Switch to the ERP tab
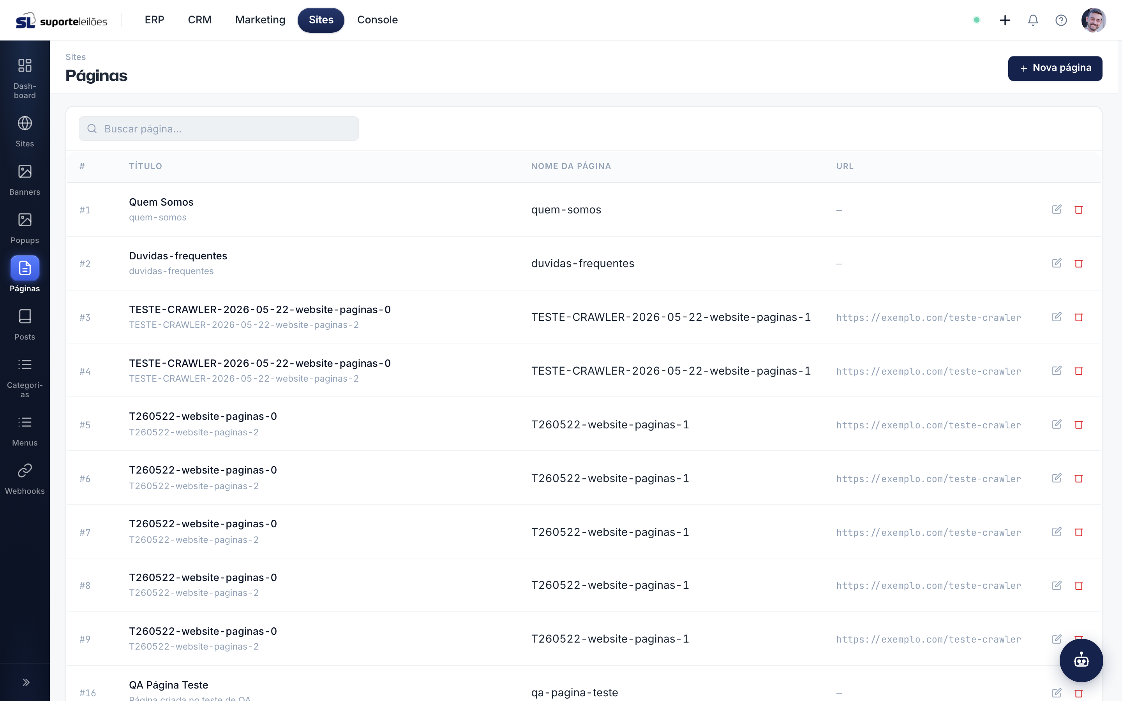This screenshot has width=1122, height=701. pyautogui.click(x=154, y=20)
